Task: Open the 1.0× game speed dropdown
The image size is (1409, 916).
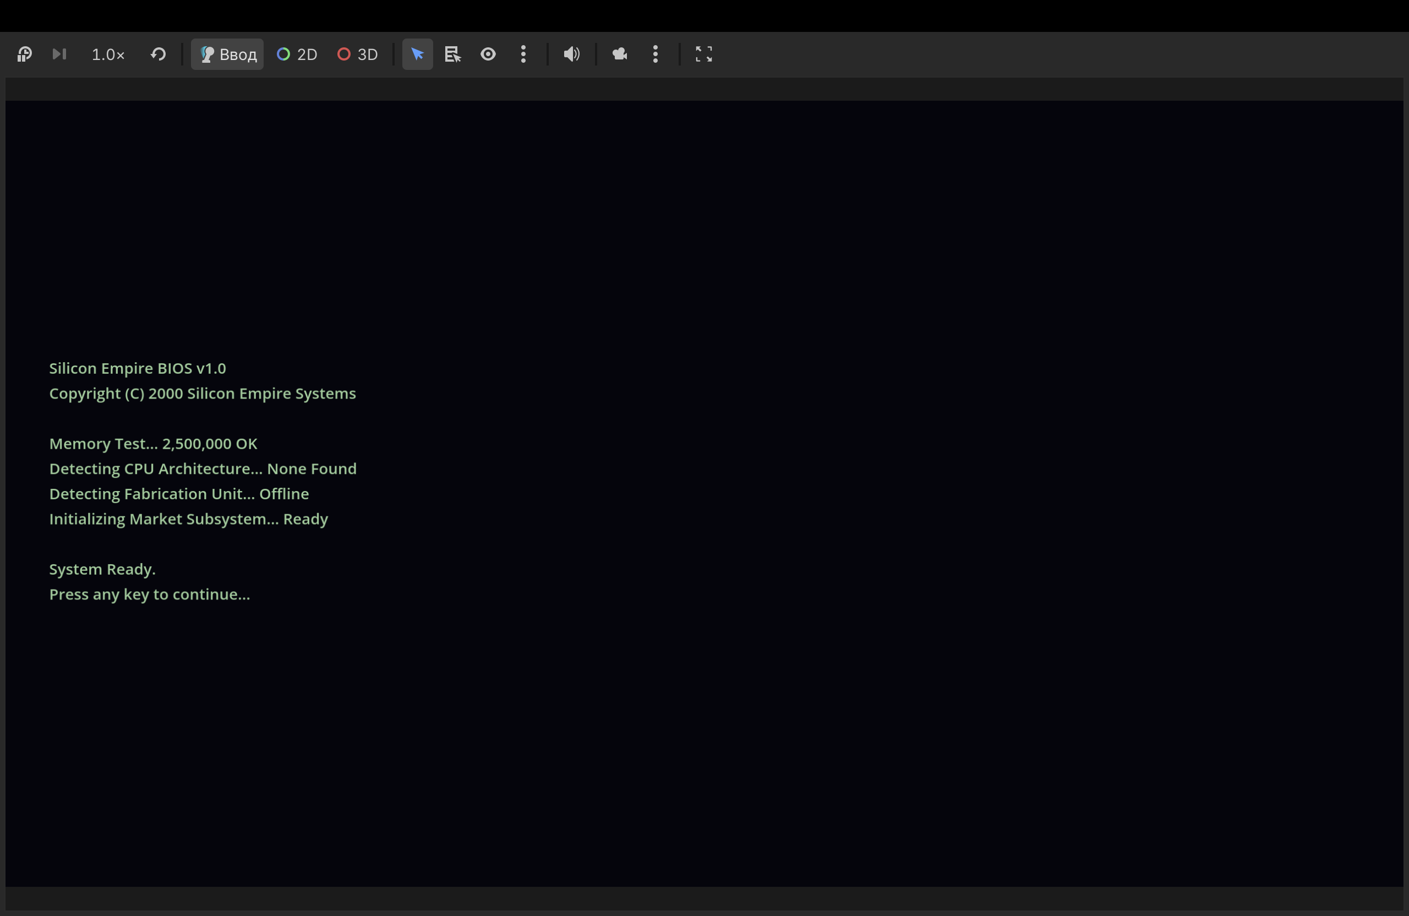Action: [x=108, y=54]
